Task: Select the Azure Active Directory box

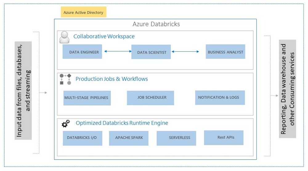Action: pyautogui.click(x=83, y=12)
